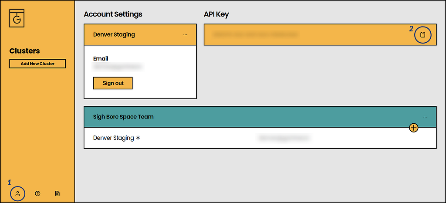Click the Clusters heading in sidebar
Viewport: 446px width, 203px height.
point(24,51)
